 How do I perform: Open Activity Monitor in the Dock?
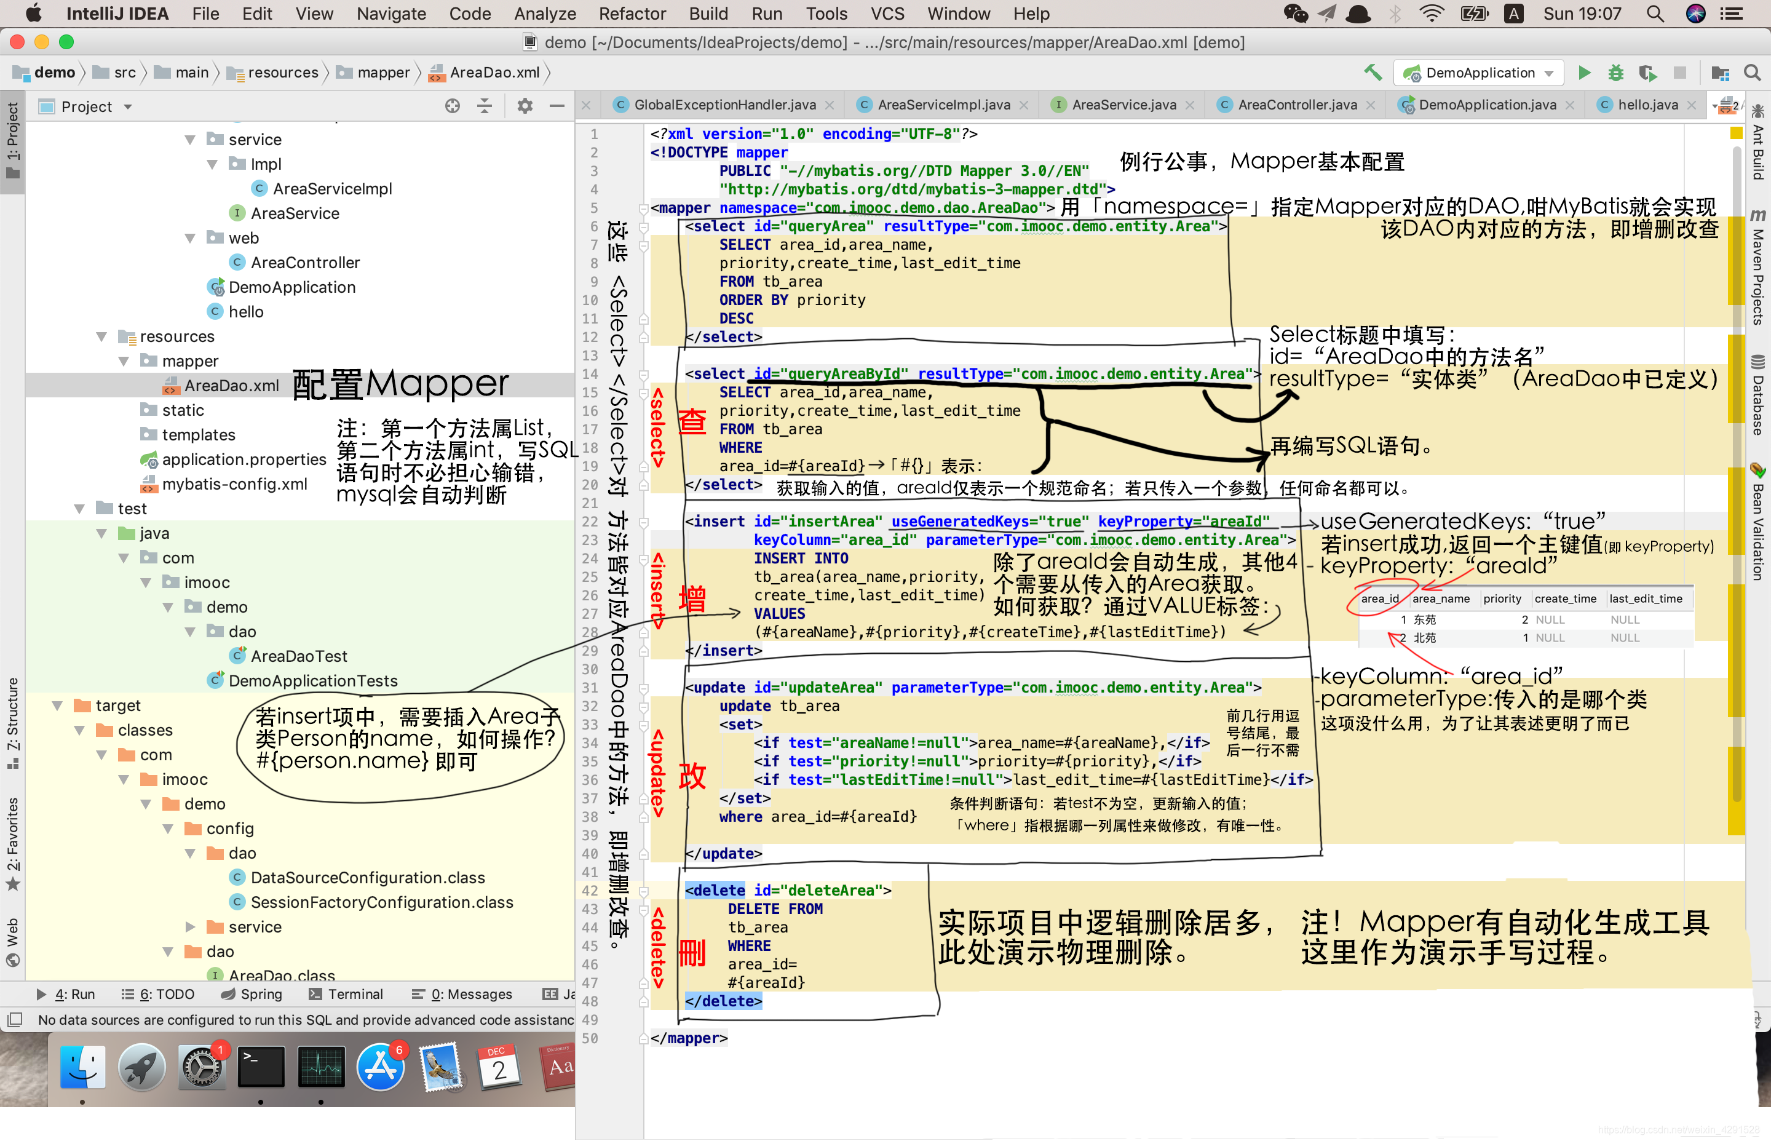321,1067
